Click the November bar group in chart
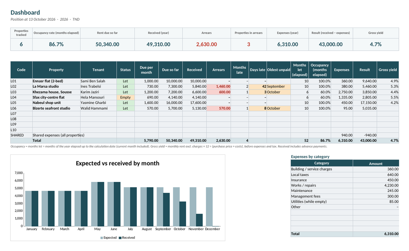 (x=196, y=207)
